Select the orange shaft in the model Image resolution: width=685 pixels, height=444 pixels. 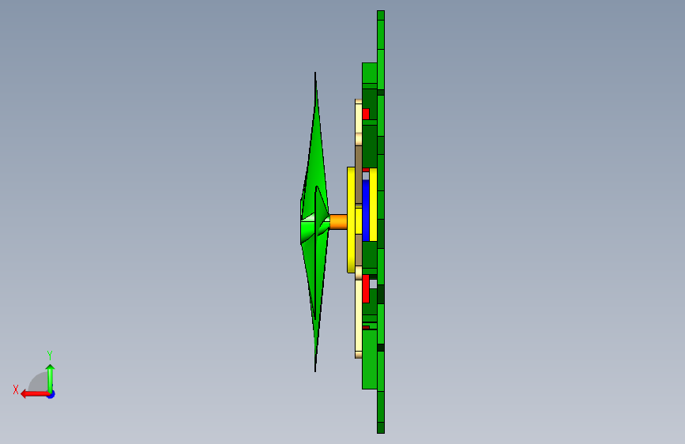coord(338,221)
